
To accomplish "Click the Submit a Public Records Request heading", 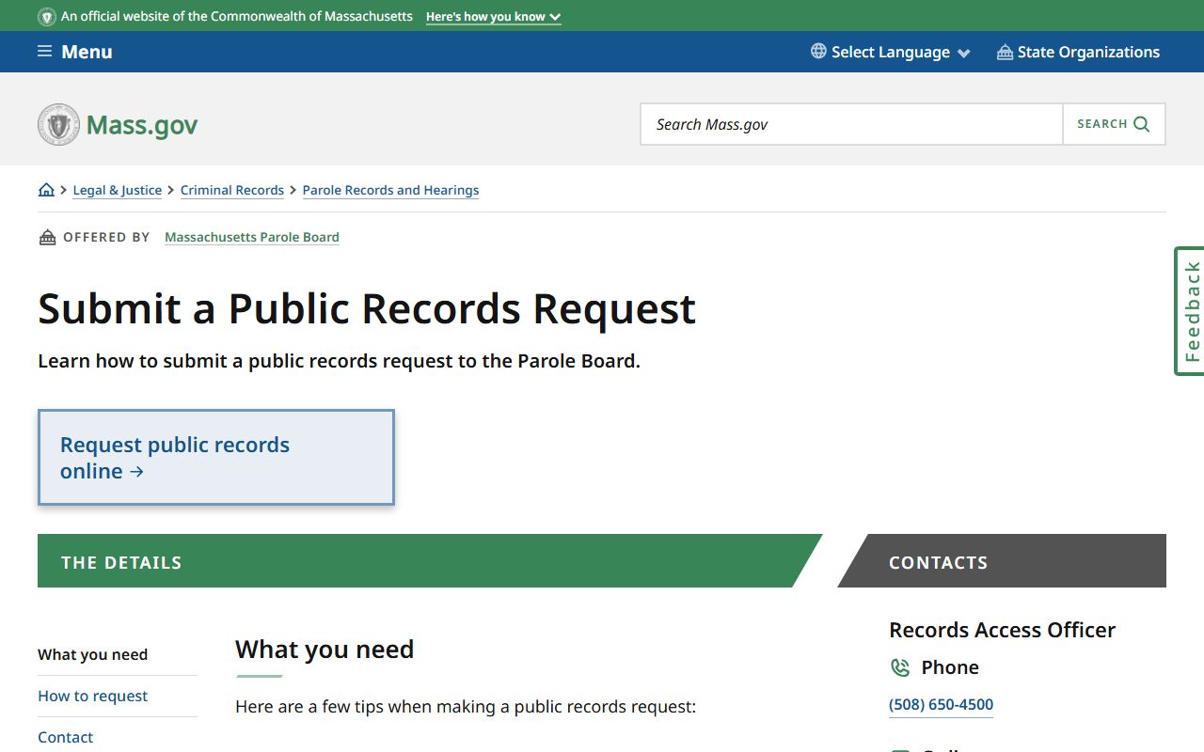I will coord(367,308).
